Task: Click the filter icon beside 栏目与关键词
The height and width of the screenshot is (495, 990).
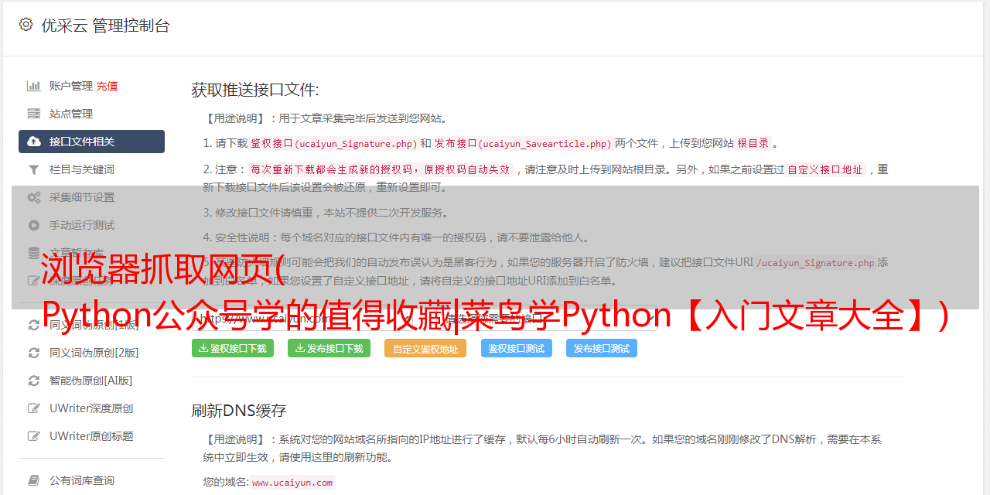Action: pos(34,169)
